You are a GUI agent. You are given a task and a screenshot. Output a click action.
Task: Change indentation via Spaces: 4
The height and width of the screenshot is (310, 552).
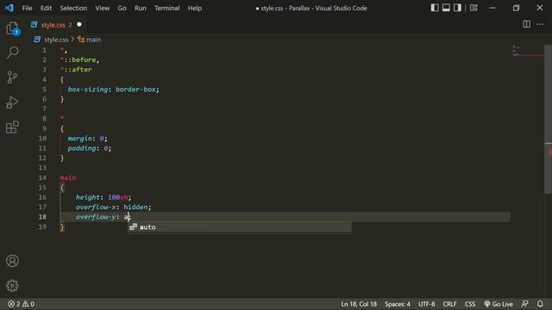click(397, 304)
